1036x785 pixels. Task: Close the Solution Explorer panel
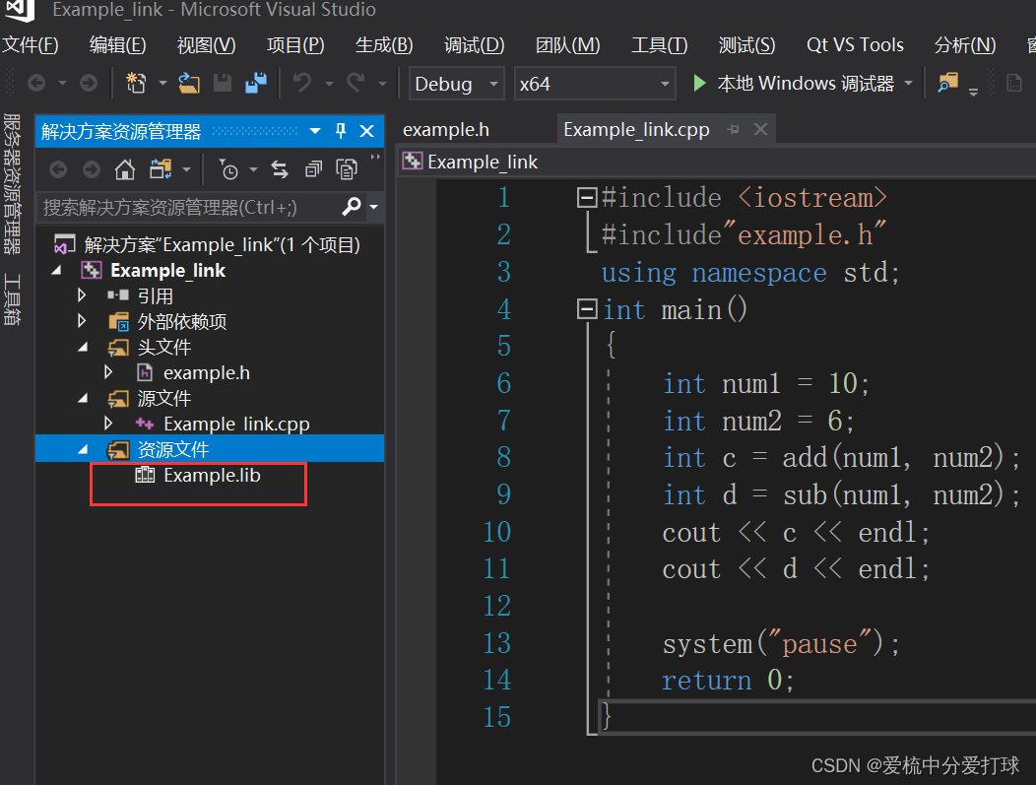pos(366,131)
